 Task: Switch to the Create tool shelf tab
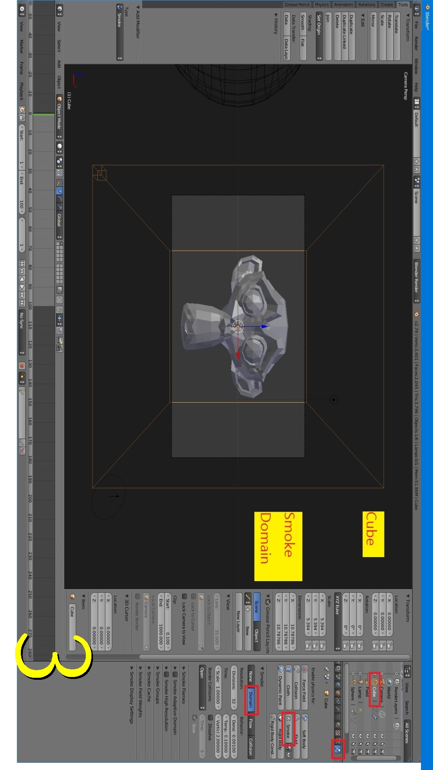387,5
